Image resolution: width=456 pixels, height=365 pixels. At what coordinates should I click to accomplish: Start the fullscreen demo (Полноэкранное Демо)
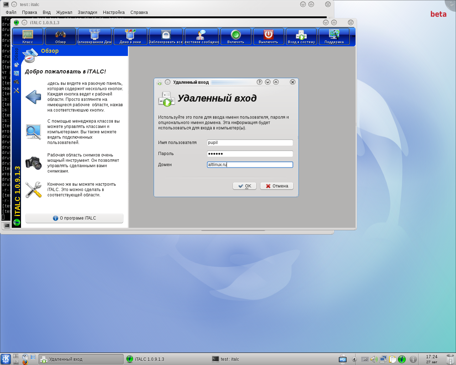pyautogui.click(x=94, y=37)
